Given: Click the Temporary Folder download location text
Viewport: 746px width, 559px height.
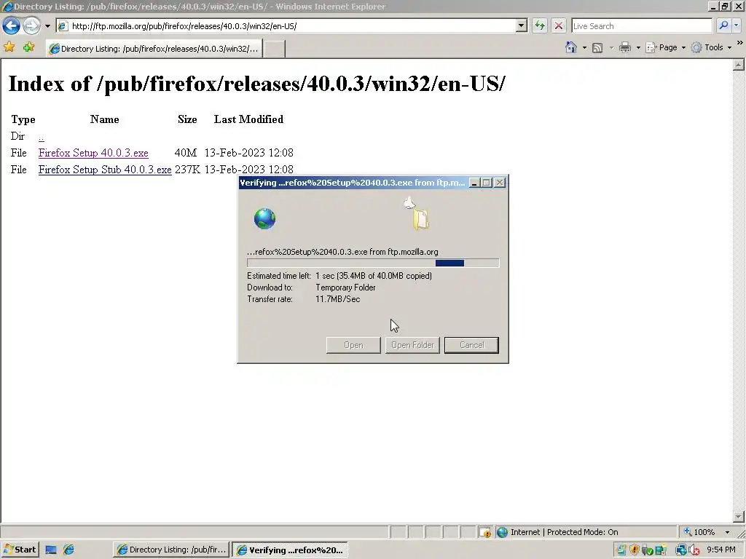Looking at the screenshot, I should click(345, 288).
